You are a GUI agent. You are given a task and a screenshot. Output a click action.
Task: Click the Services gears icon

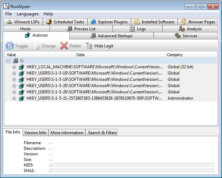point(178,36)
